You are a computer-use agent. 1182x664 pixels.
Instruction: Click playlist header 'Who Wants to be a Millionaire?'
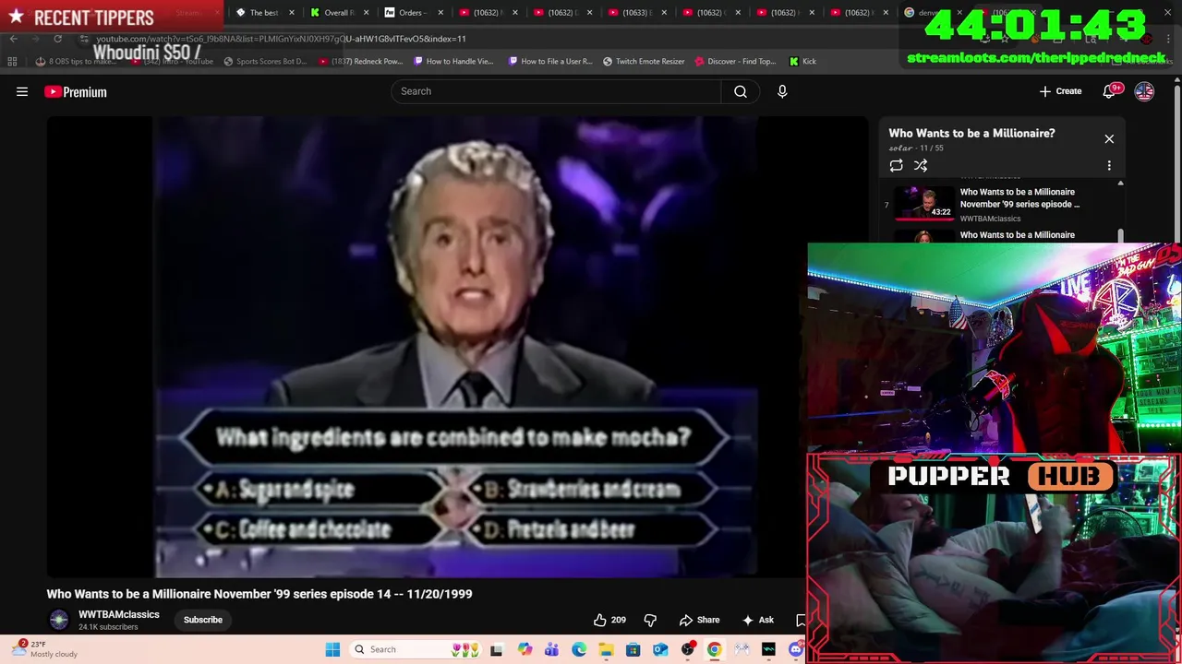(971, 133)
